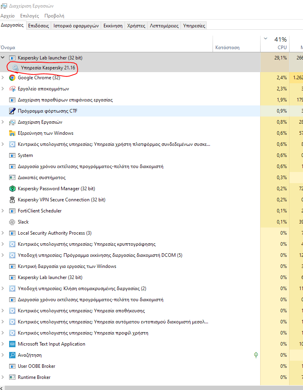Click the Υπηρεσία αποθήκευσης gear icon

click(12, 311)
